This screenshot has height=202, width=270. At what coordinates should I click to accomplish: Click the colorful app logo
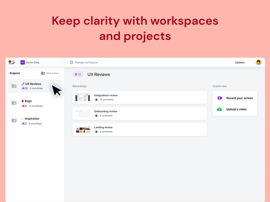point(11,62)
